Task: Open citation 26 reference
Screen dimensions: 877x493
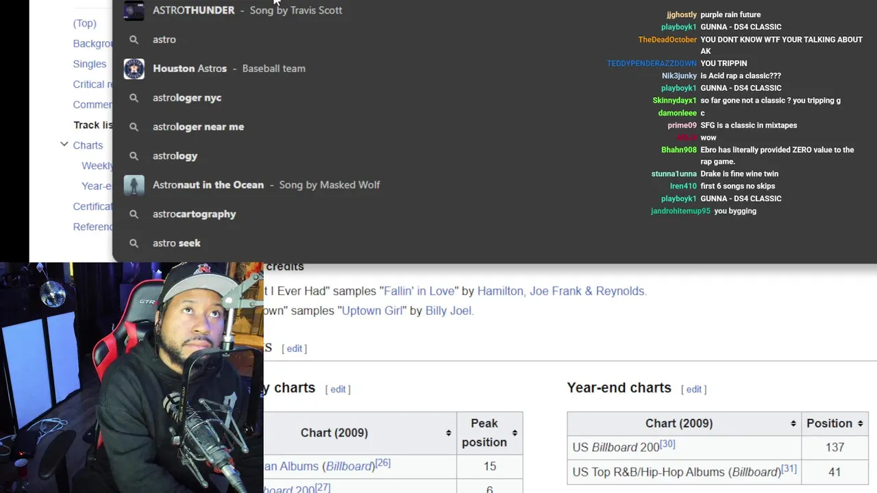Action: pos(383,463)
